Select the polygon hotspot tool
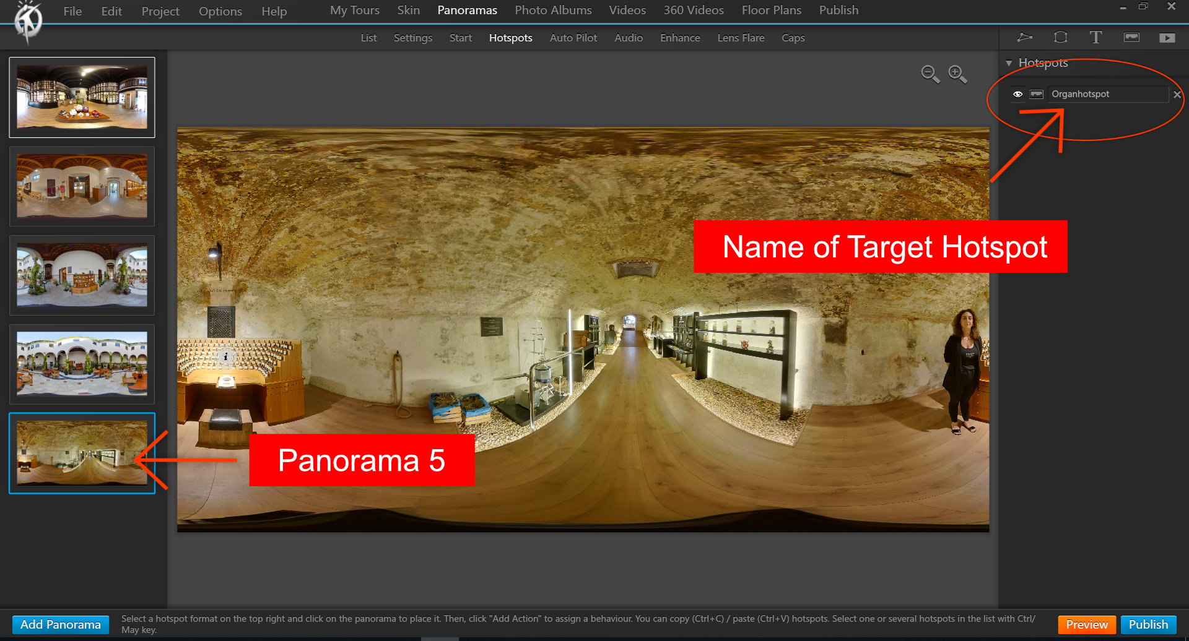 tap(1025, 38)
